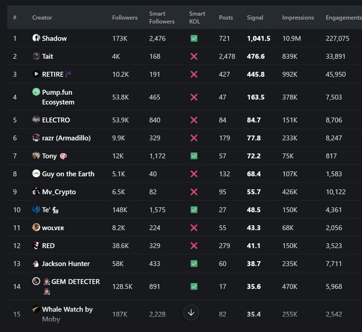Open razr (Armadillo) name link
Image resolution: width=362 pixels, height=332 pixels.
66,138
